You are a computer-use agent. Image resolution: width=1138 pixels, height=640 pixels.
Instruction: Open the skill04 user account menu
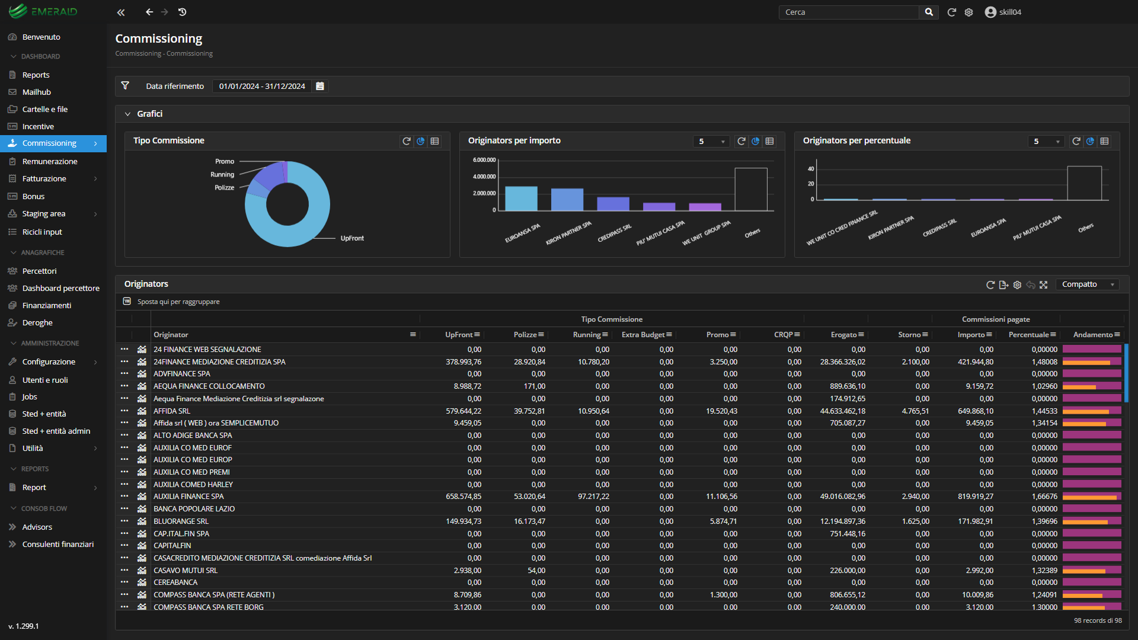point(1003,12)
